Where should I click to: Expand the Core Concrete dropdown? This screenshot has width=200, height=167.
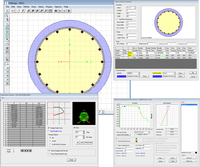[175, 73]
